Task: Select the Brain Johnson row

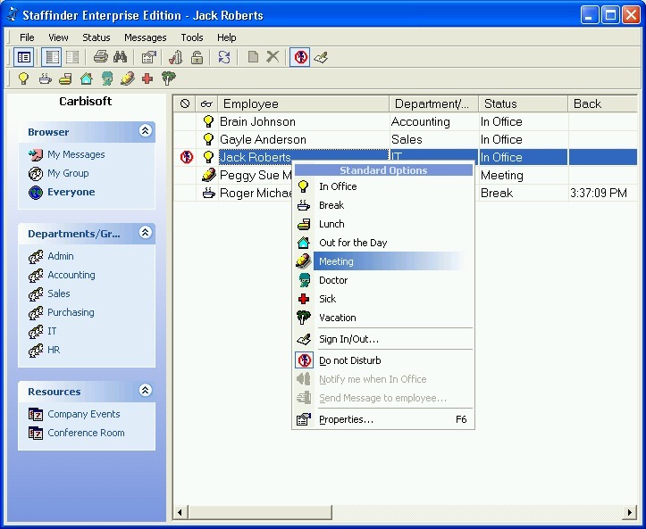Action: pyautogui.click(x=405, y=121)
